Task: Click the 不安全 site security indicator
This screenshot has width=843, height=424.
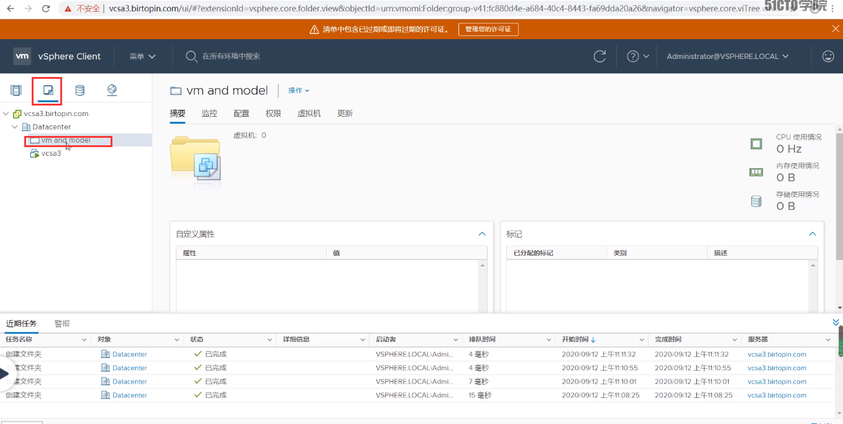Action: (x=82, y=9)
